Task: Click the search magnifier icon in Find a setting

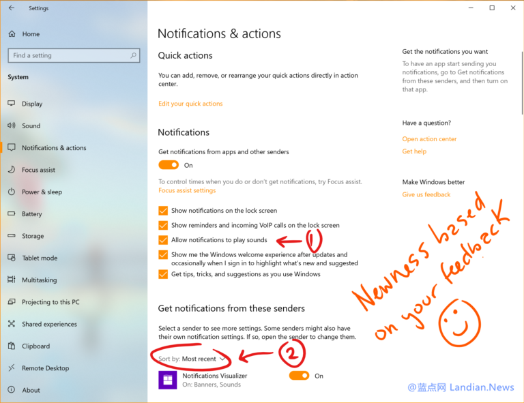Action: 134,56
